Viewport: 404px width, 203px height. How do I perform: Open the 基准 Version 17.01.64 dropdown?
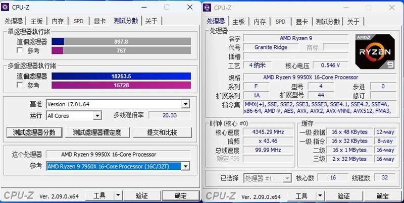185,104
